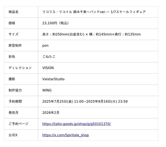This screenshot has width=166, height=147.
Task: Open the taito-goods.jp reservation page link
Action: (77, 124)
